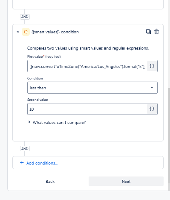This screenshot has height=200, width=170.
Task: Click the vertical scrollbar on the right
Action: (169, 139)
